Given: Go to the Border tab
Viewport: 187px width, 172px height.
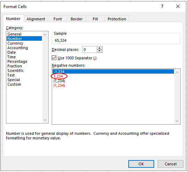Looking at the screenshot, I should 77,19.
